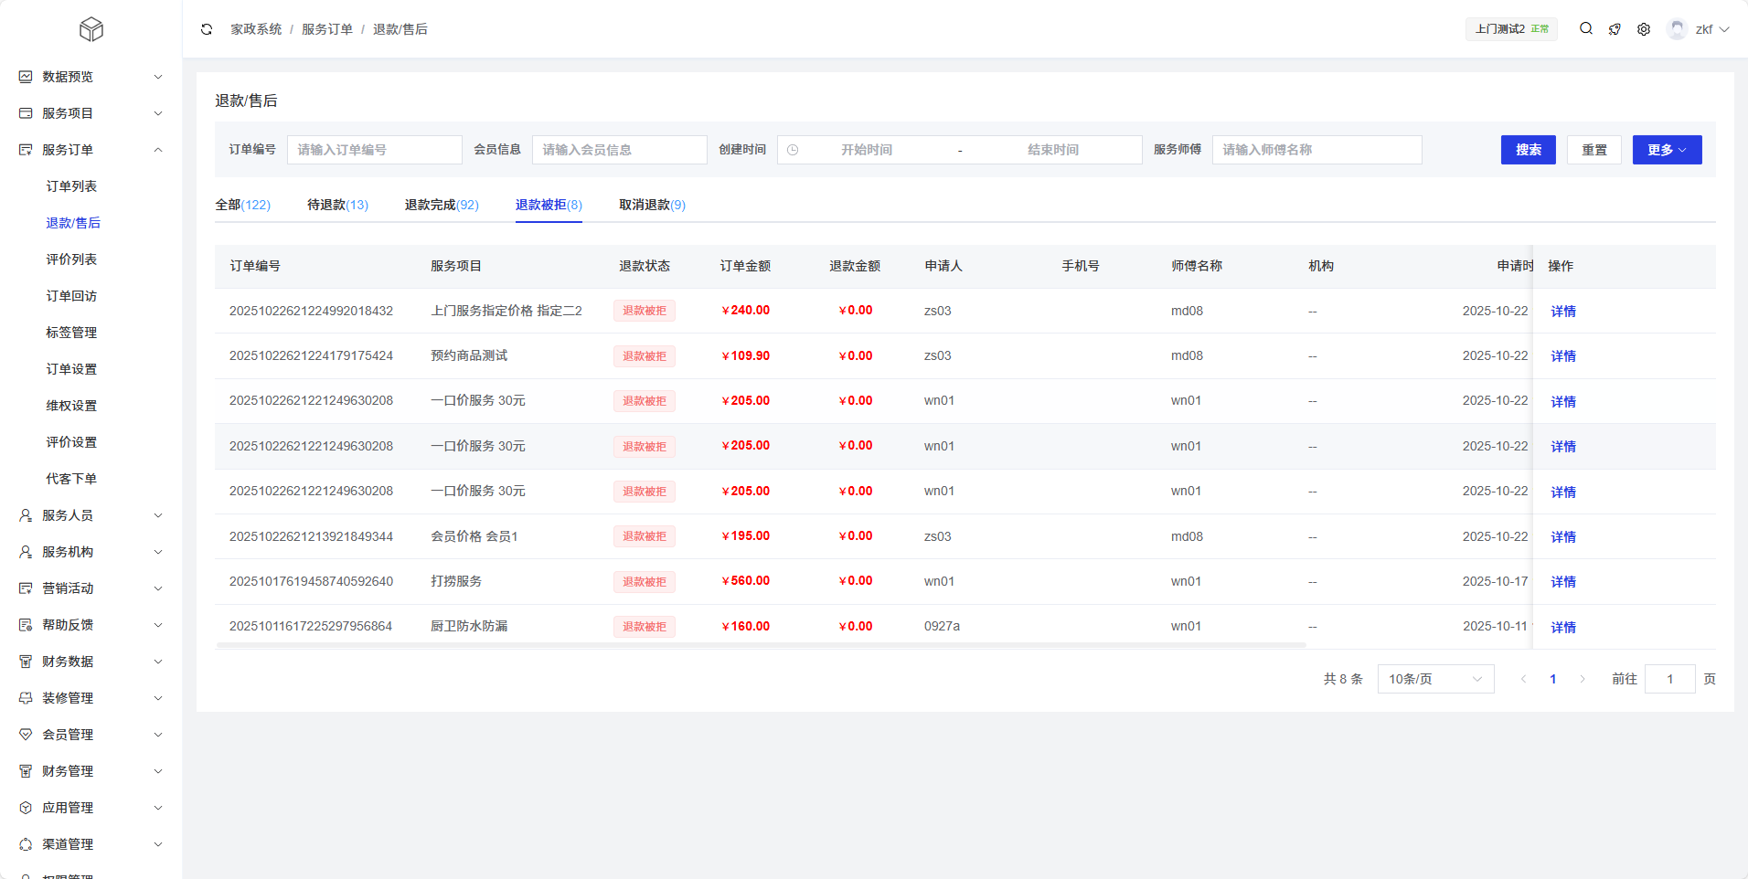Click the user avatar icon next to zkf

pos(1677,29)
